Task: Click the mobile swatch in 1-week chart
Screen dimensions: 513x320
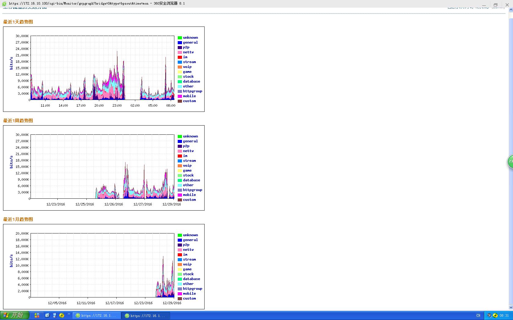Action: click(x=180, y=195)
